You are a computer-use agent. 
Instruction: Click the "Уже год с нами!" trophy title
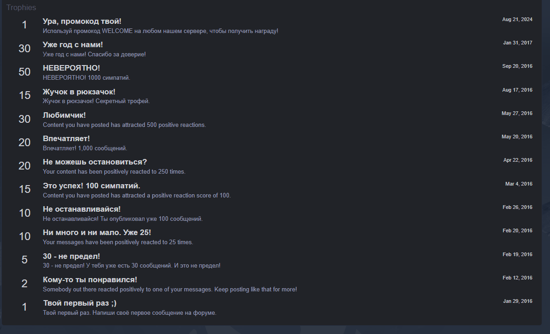(73, 44)
